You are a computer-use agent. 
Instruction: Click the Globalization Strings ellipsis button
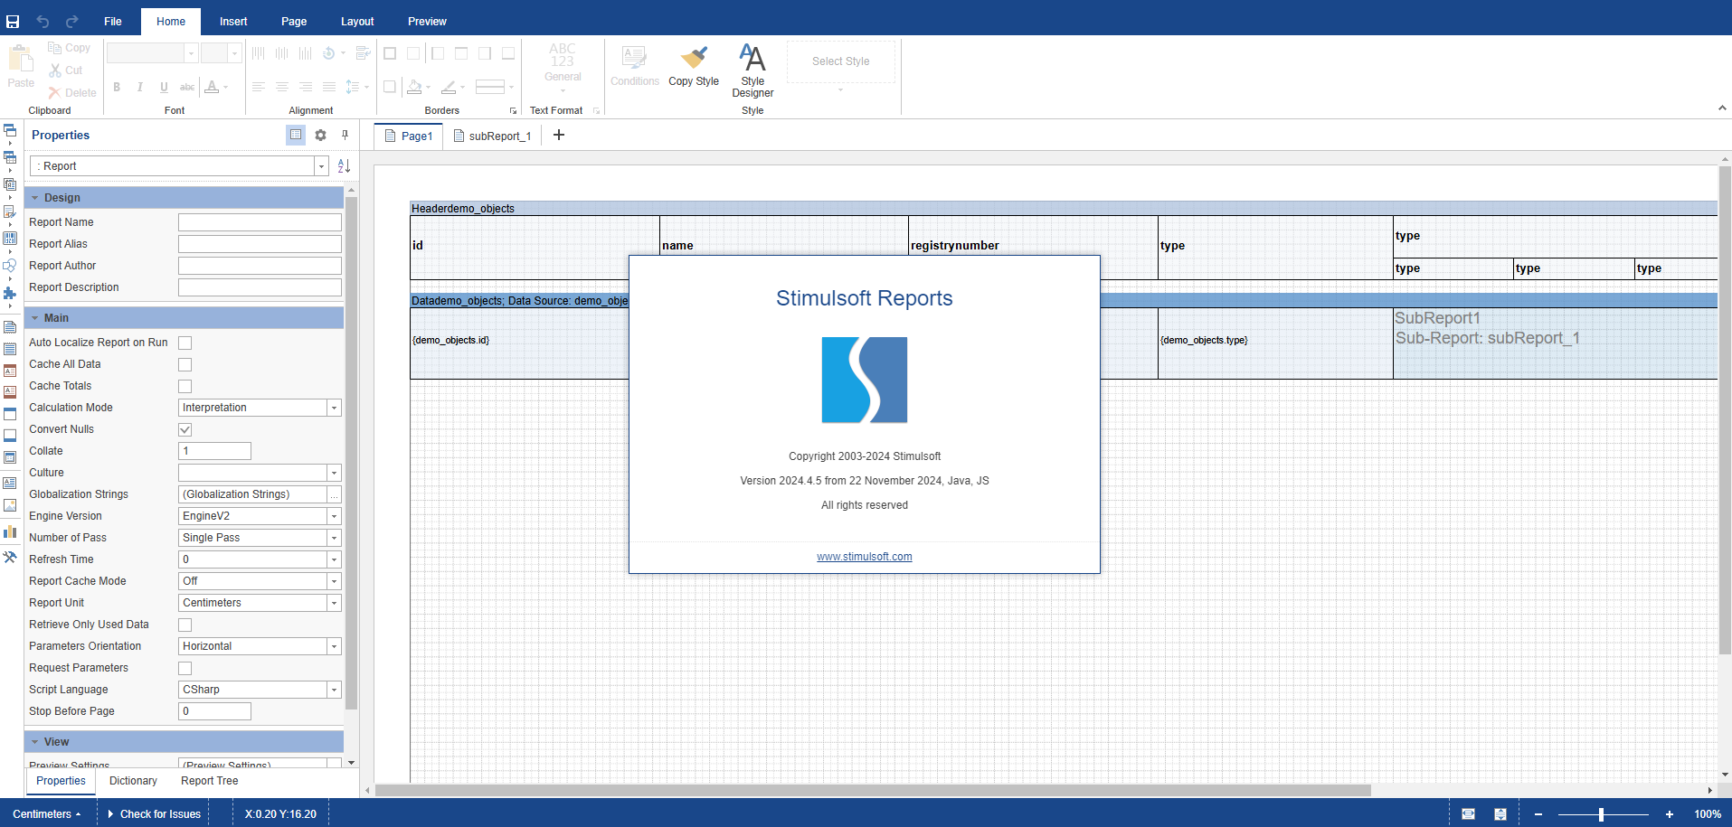pos(334,494)
